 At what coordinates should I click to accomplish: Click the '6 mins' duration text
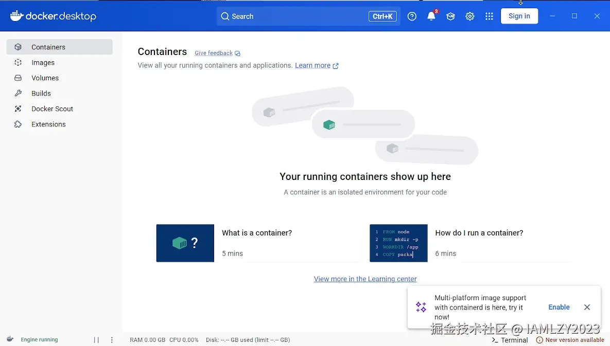click(x=445, y=253)
